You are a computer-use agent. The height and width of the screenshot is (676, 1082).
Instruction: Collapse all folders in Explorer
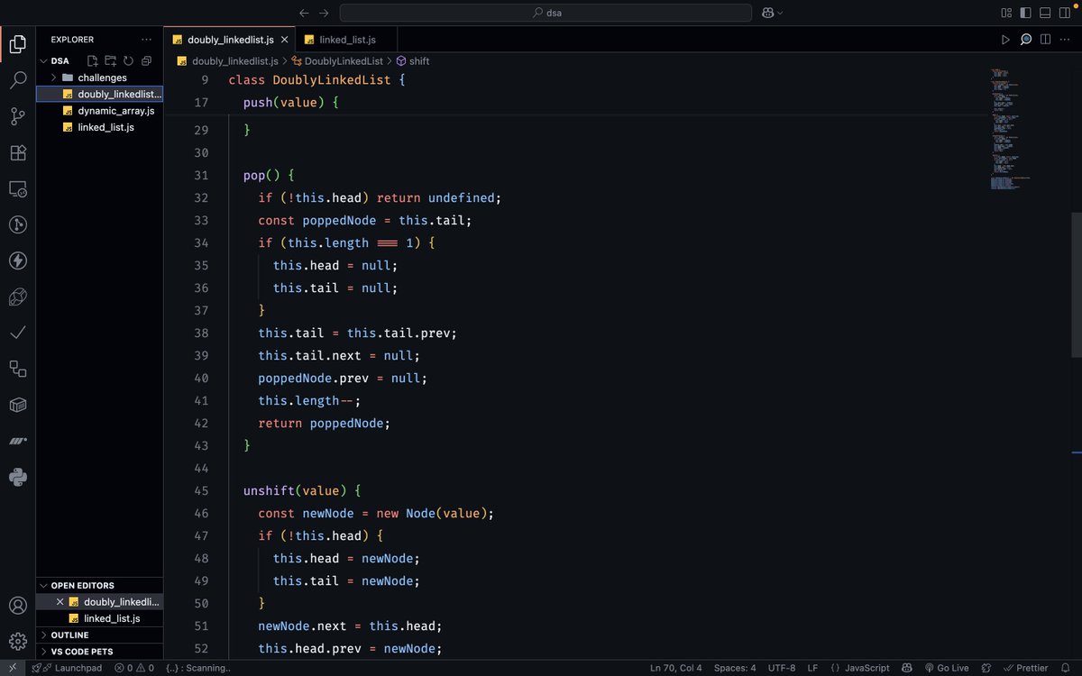(x=146, y=60)
